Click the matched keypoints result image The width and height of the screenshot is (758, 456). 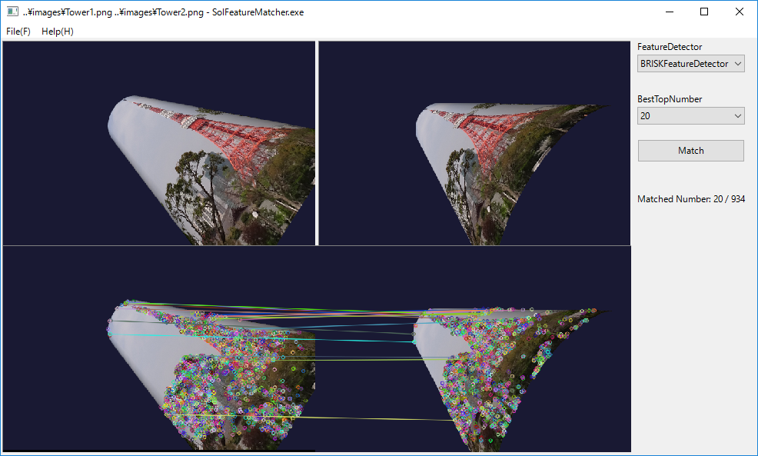click(317, 349)
